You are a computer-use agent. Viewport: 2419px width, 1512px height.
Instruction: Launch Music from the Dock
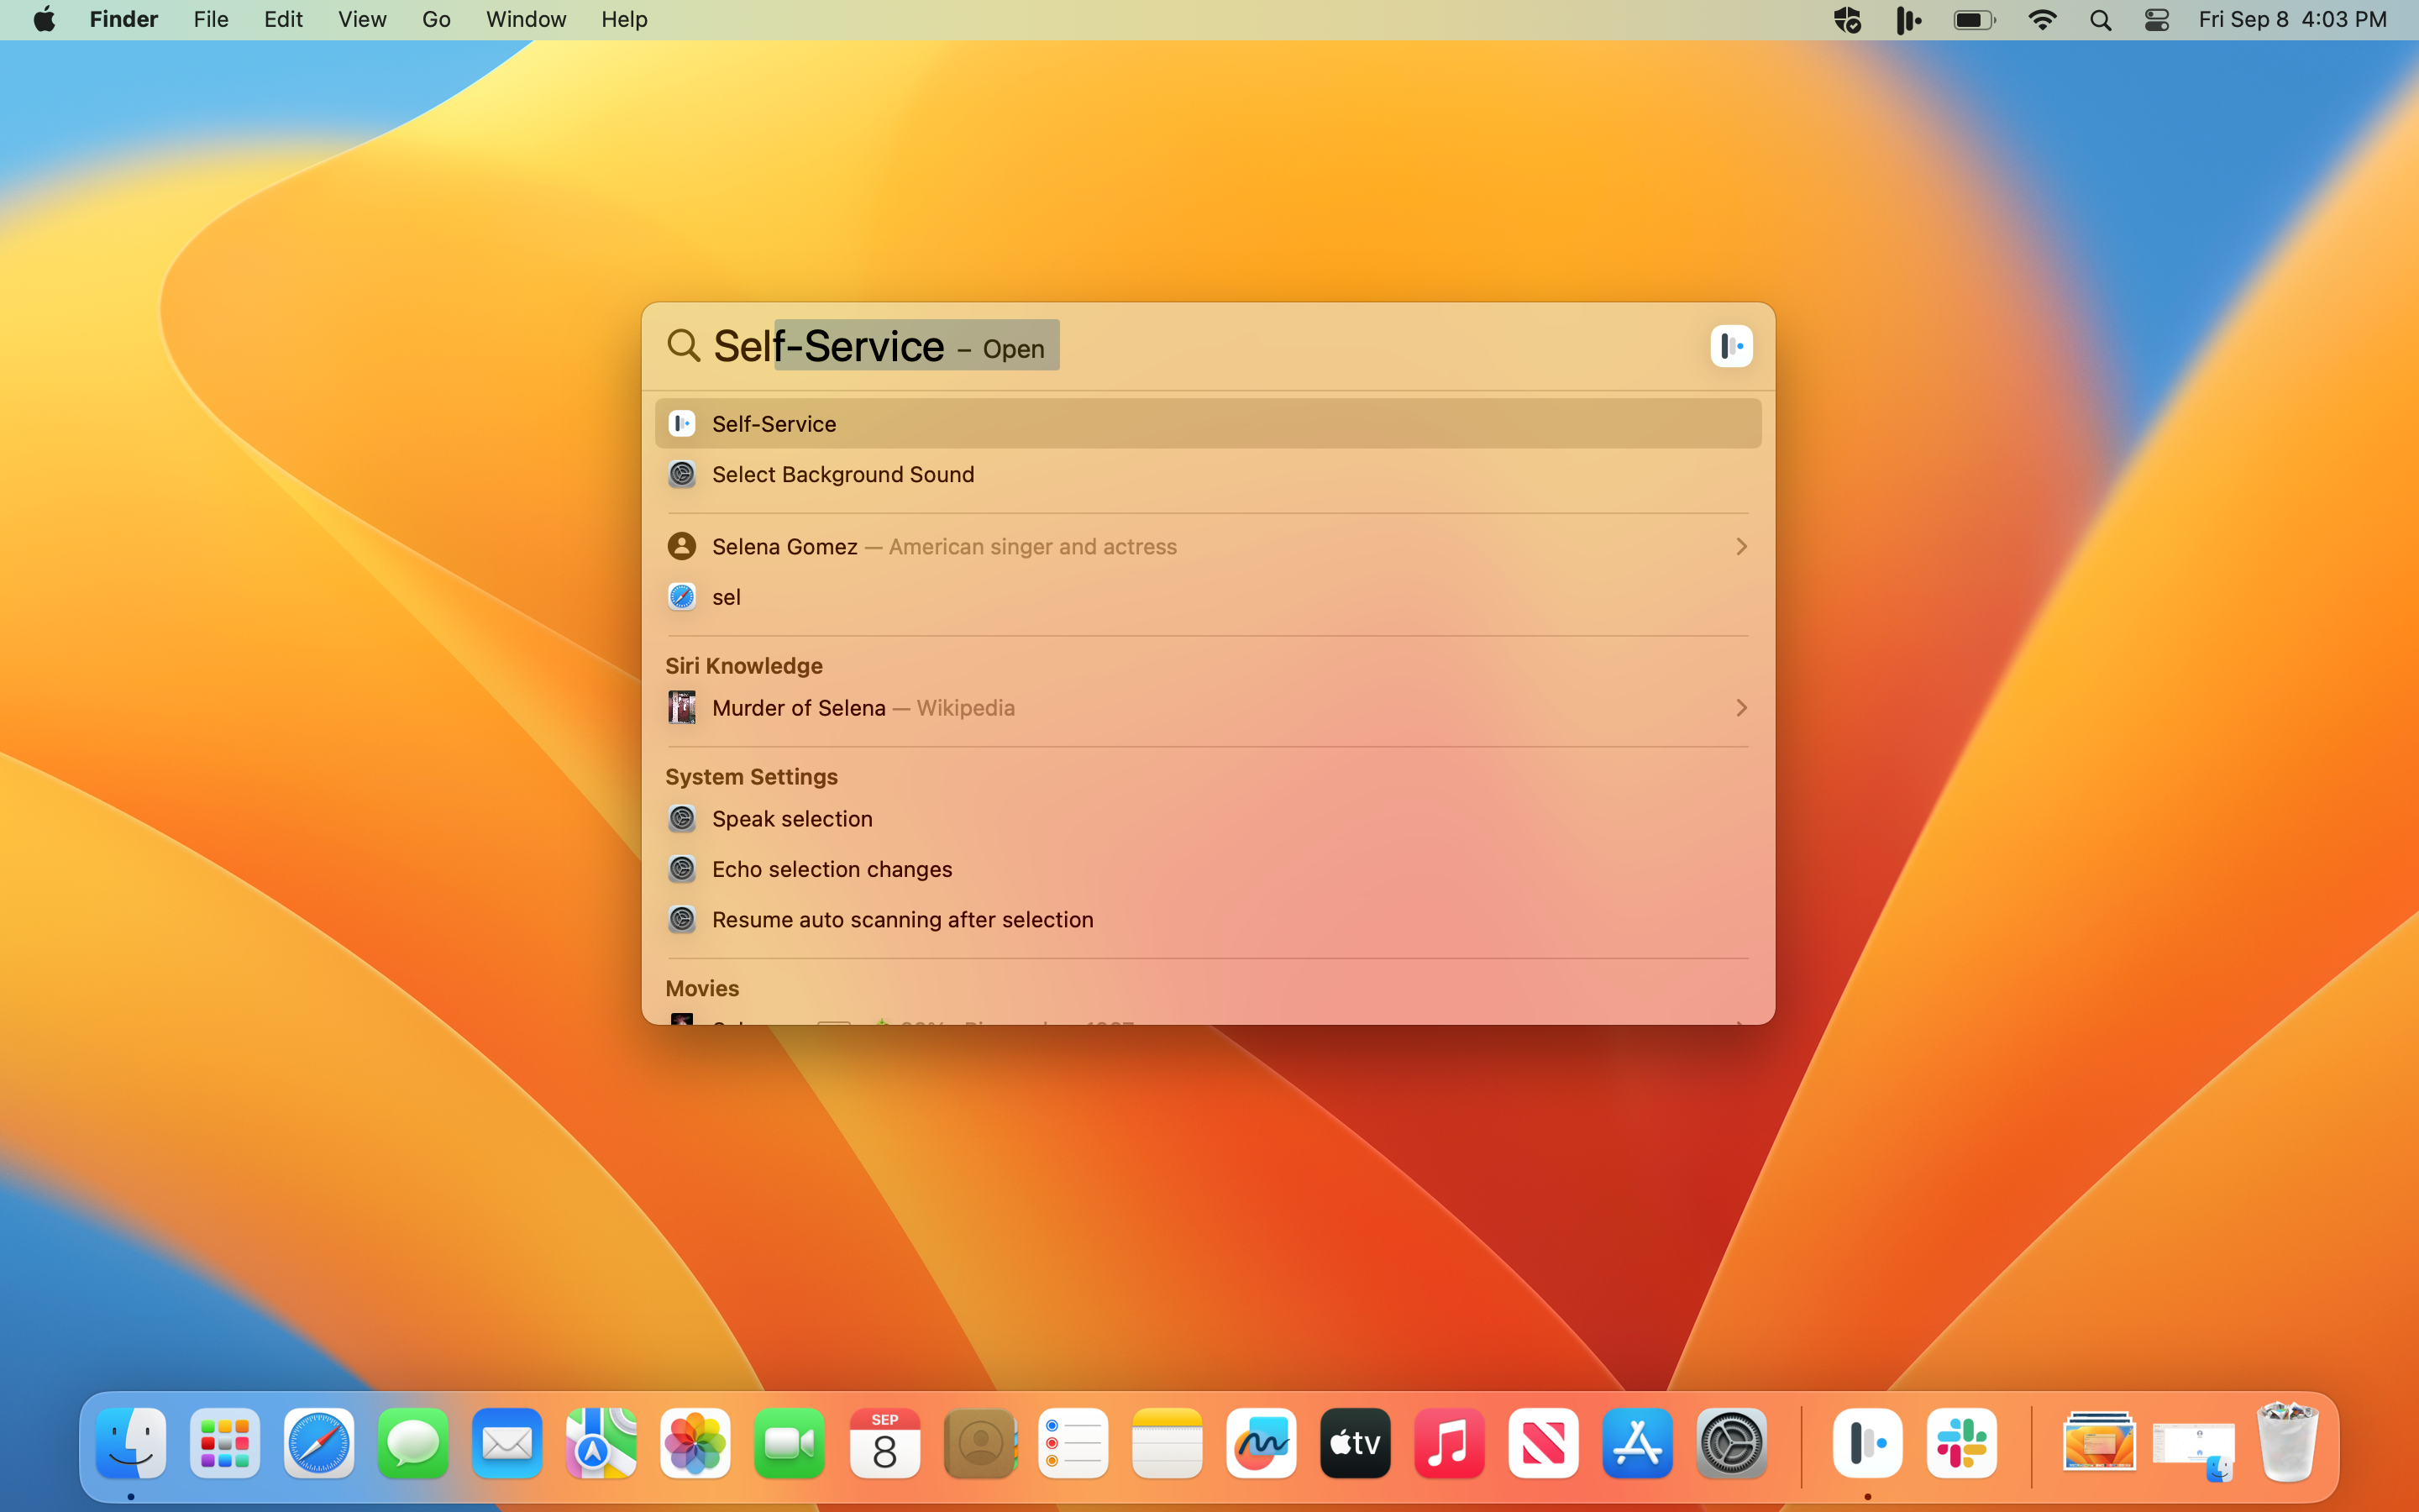1450,1443
